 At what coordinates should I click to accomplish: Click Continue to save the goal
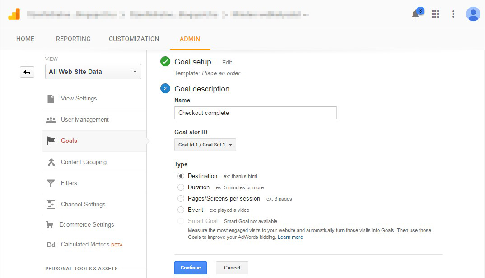pyautogui.click(x=190, y=268)
